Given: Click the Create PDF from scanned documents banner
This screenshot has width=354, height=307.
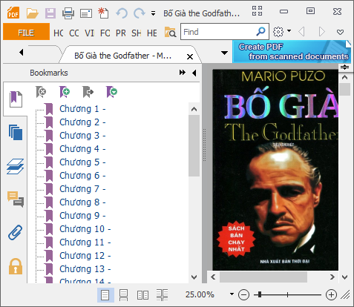Looking at the screenshot, I should click(292, 52).
